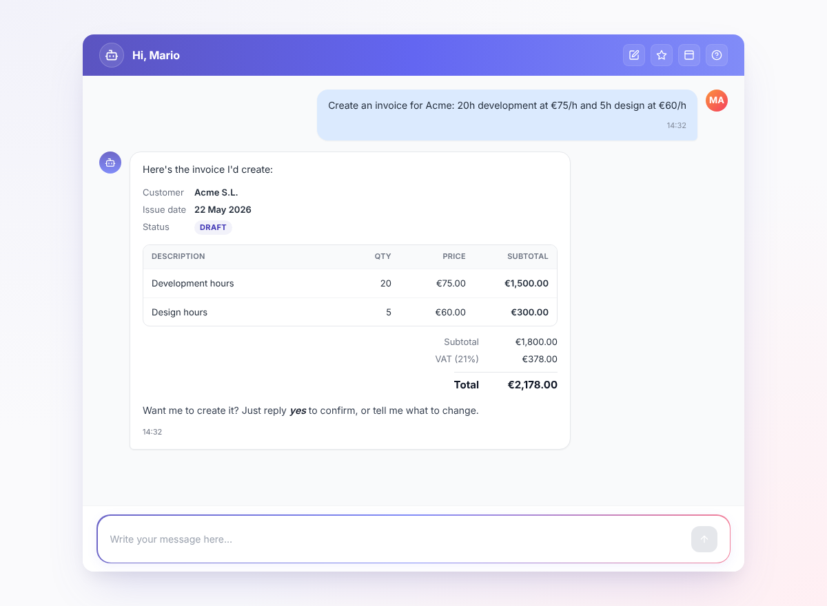Click the 'Customer' field label
The image size is (827, 606).
coord(163,193)
